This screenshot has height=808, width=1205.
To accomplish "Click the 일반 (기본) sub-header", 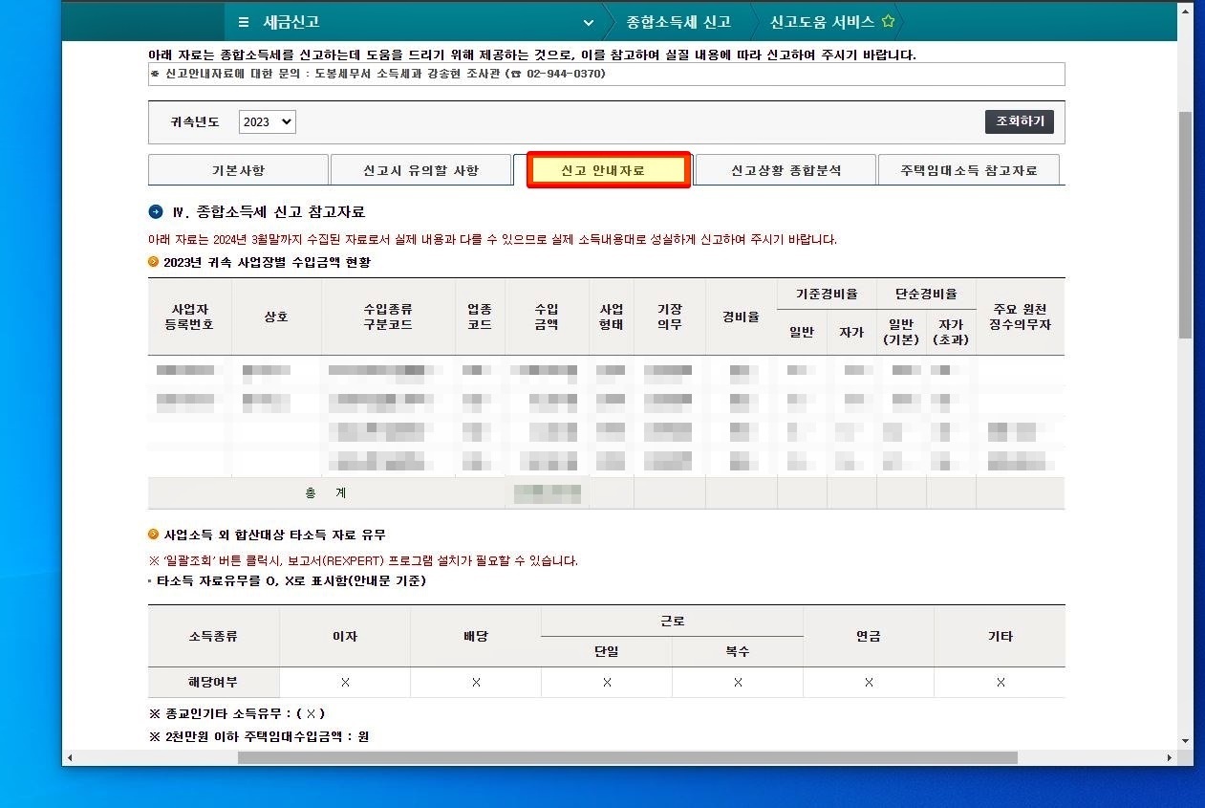I will [901, 332].
